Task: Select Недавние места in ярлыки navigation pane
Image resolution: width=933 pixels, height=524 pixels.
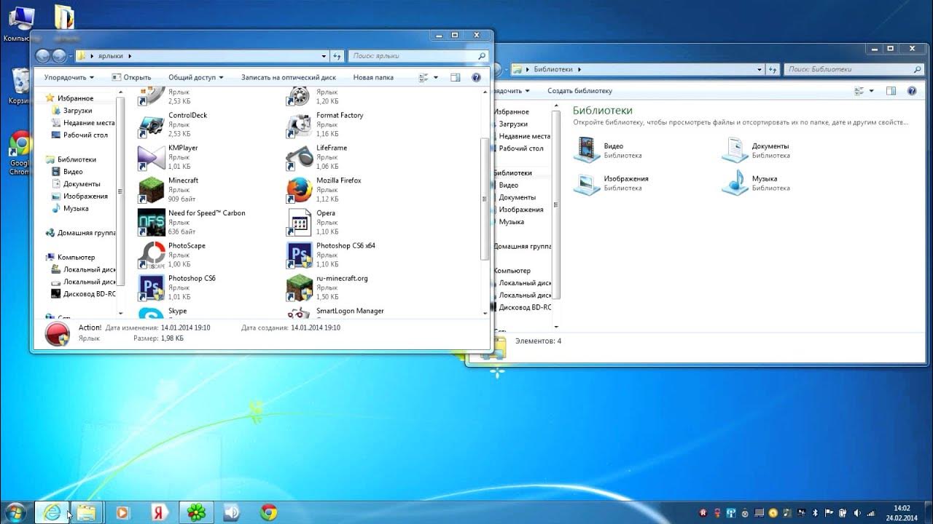Action: click(x=83, y=123)
